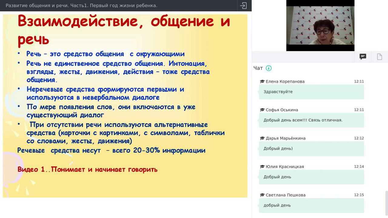Click the green down-arrow icon beside Чат
Viewport: 388px width, 218px height.
click(x=269, y=68)
